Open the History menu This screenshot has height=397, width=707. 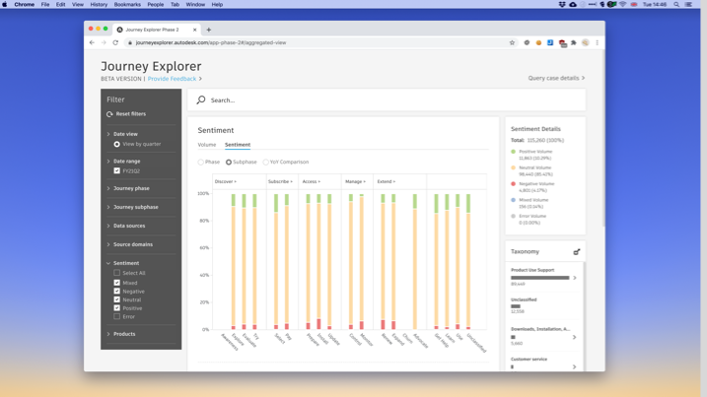pos(99,5)
